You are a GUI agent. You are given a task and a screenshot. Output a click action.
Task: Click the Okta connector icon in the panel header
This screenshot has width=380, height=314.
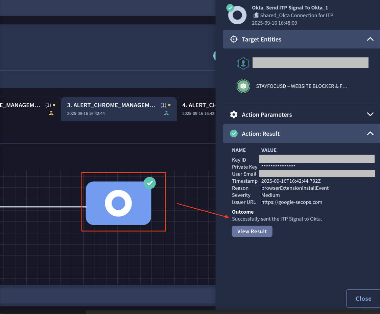[x=237, y=15]
